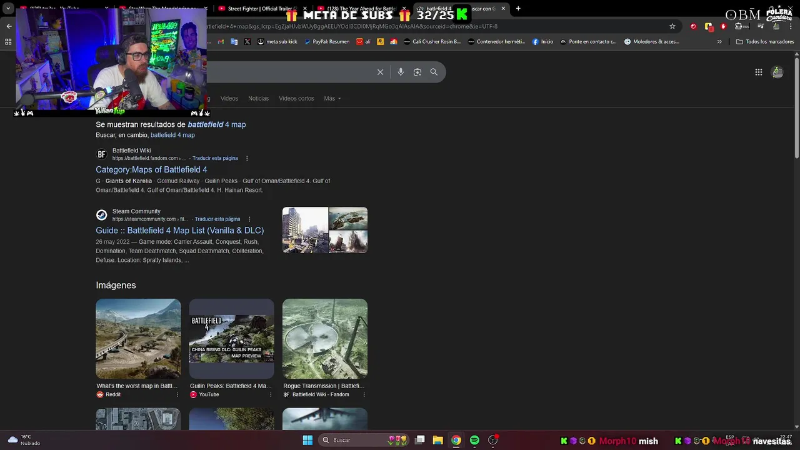This screenshot has width=800, height=450.
Task: Open options for the Fandom image result
Action: pos(364,394)
